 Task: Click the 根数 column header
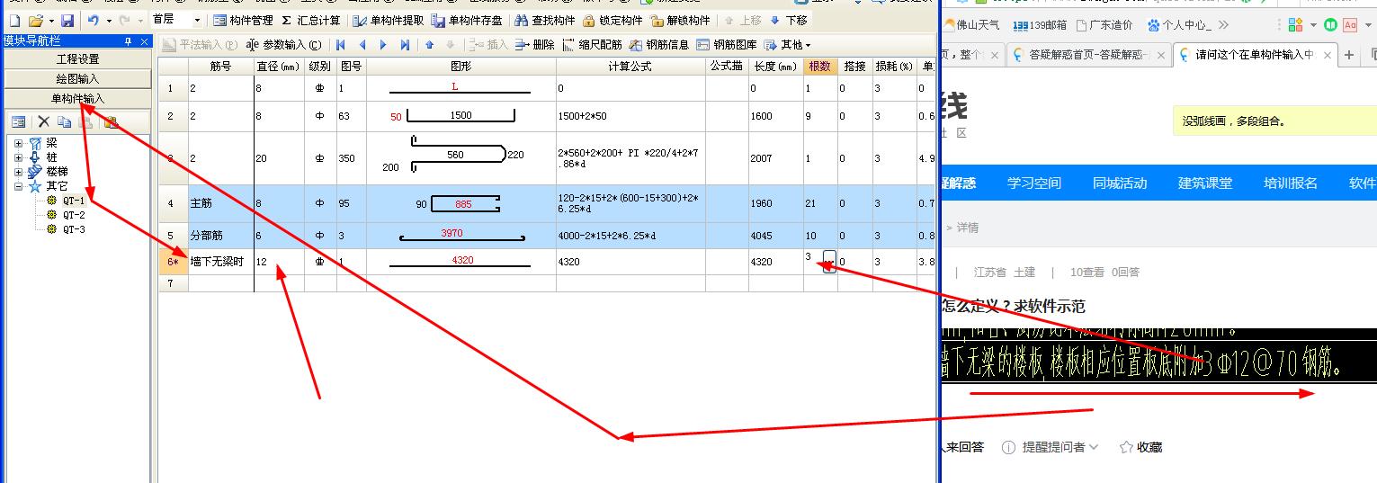pyautogui.click(x=820, y=67)
